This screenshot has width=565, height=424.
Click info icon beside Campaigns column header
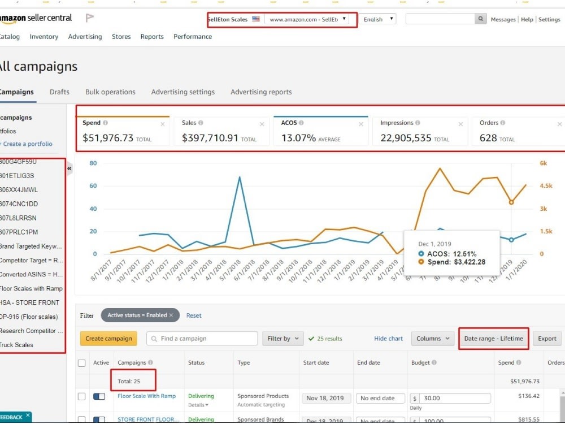pos(150,362)
